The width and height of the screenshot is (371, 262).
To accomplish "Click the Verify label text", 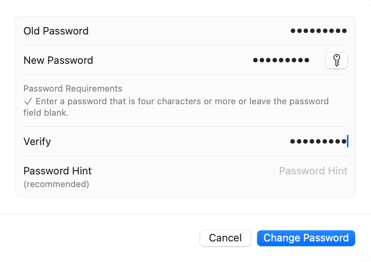I will coord(37,142).
